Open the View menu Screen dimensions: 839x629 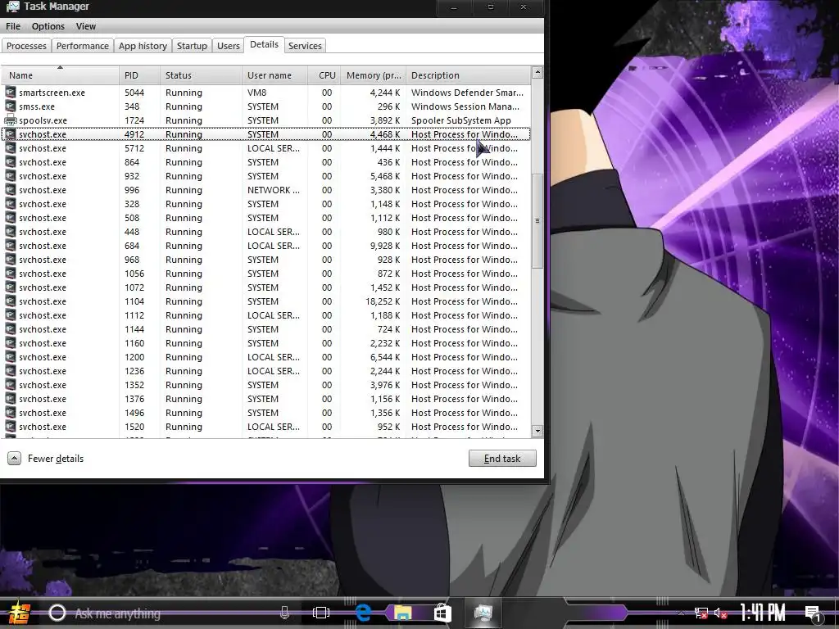click(85, 26)
